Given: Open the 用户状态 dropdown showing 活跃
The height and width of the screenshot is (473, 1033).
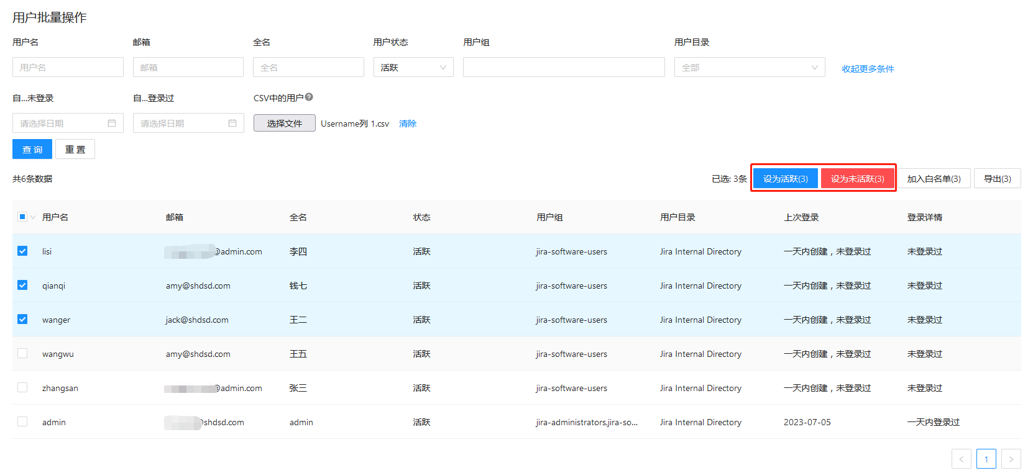Looking at the screenshot, I should [413, 67].
